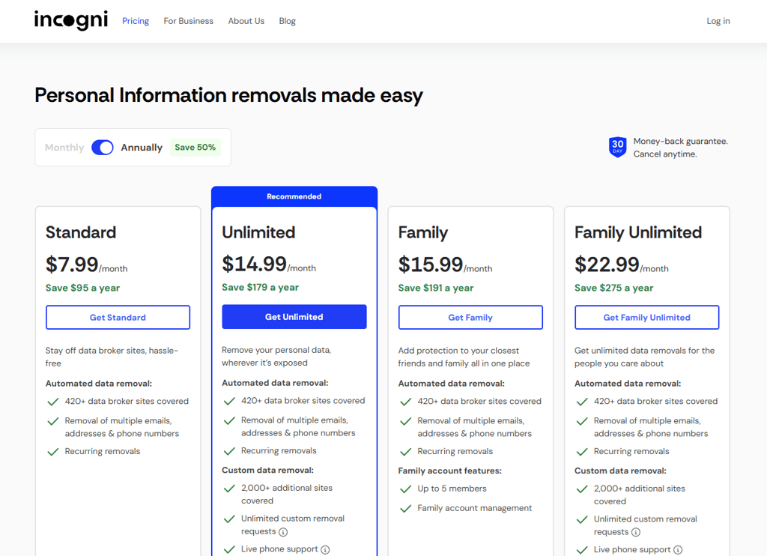Click the 'Up to 5 members' feature
Screen dimensions: 767x556
(x=452, y=489)
